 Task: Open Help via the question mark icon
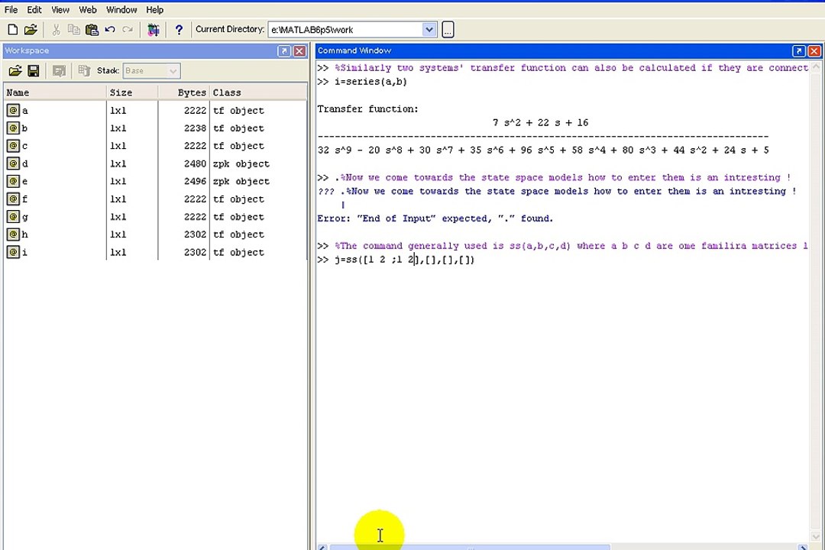pos(179,30)
